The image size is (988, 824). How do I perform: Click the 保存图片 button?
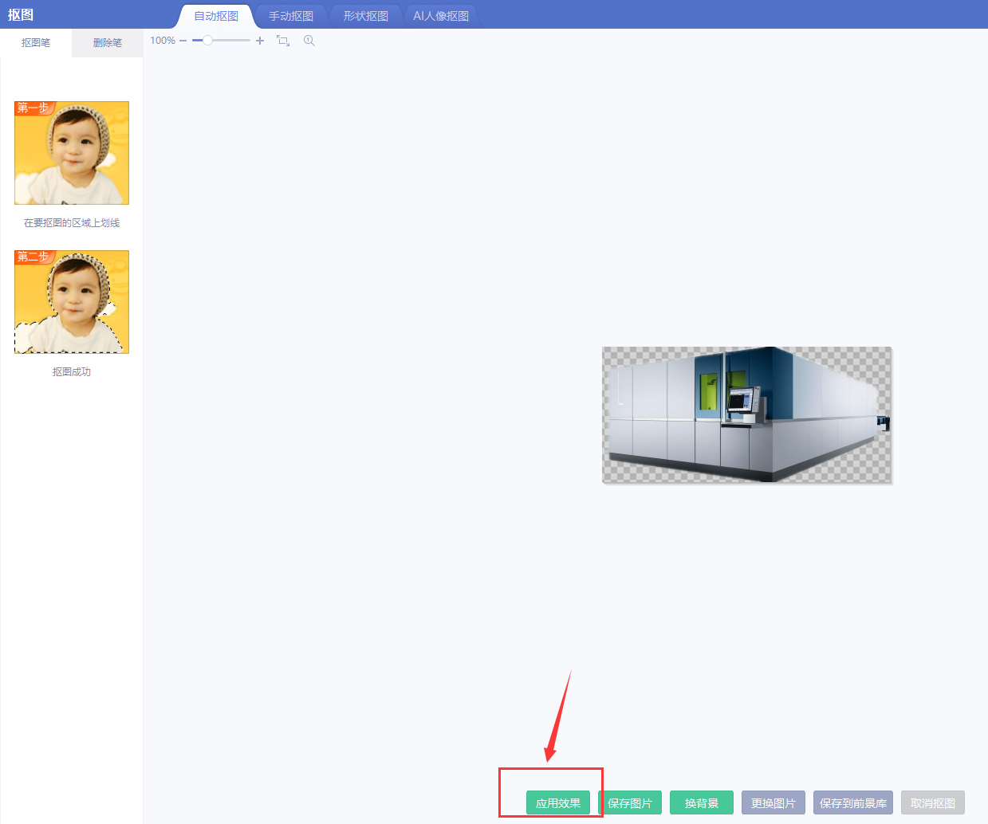click(630, 803)
